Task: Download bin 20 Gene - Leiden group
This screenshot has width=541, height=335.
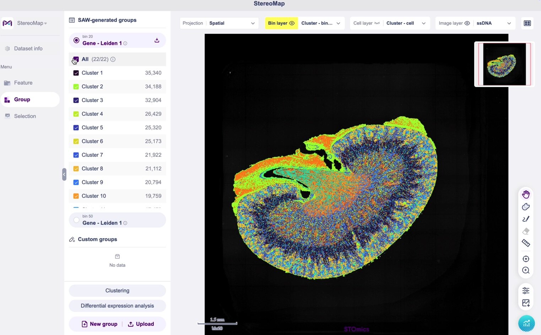Action: [x=157, y=40]
